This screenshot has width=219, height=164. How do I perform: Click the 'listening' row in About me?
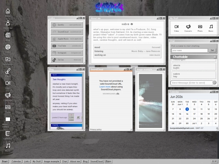pyautogui.click(x=127, y=51)
